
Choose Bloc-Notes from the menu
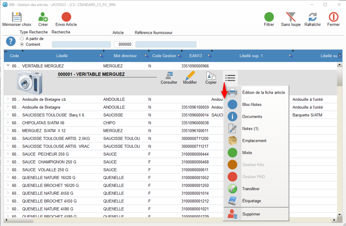point(252,105)
